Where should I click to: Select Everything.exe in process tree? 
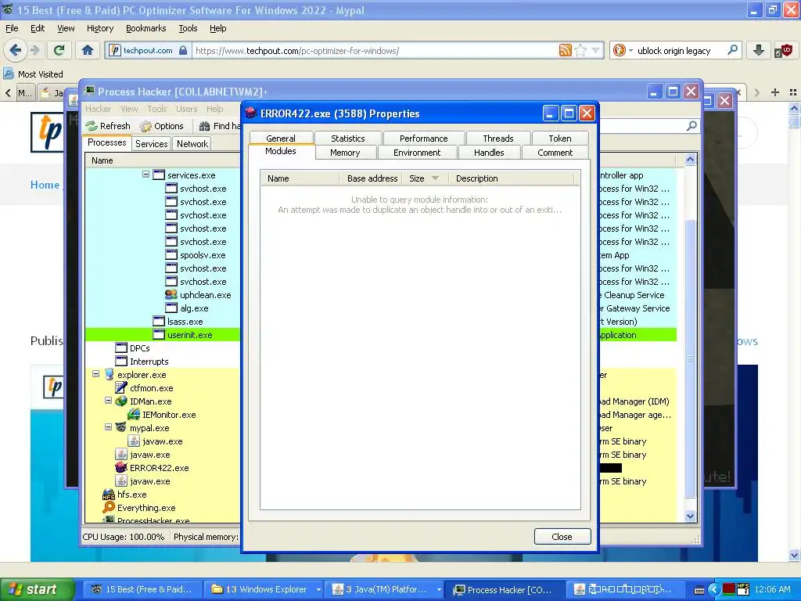146,507
